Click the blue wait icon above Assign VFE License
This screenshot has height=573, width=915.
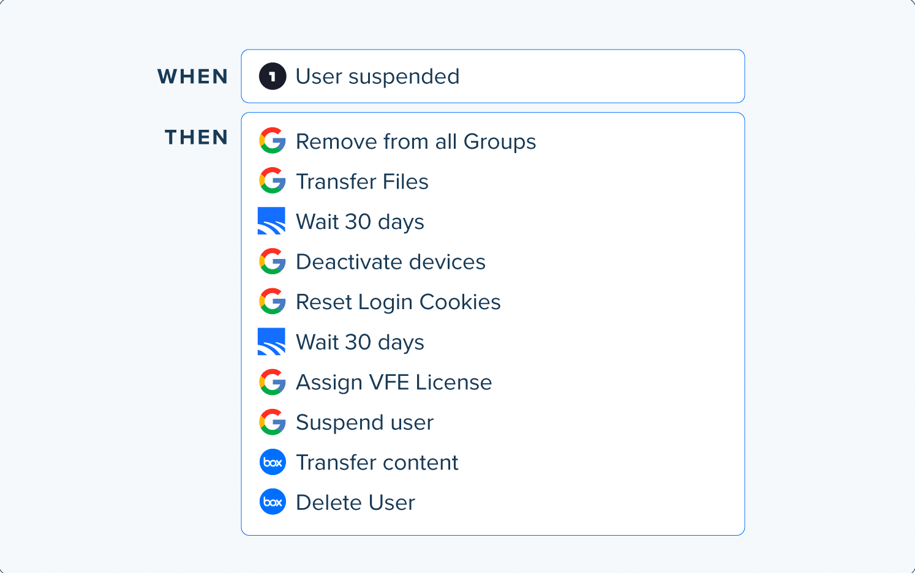[x=271, y=342]
